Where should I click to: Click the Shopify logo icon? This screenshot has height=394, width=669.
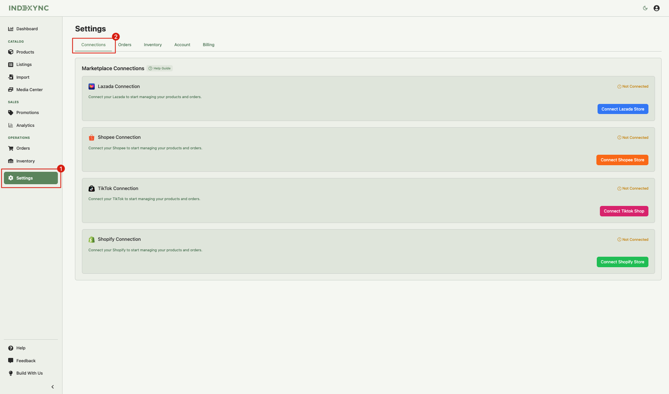92,239
